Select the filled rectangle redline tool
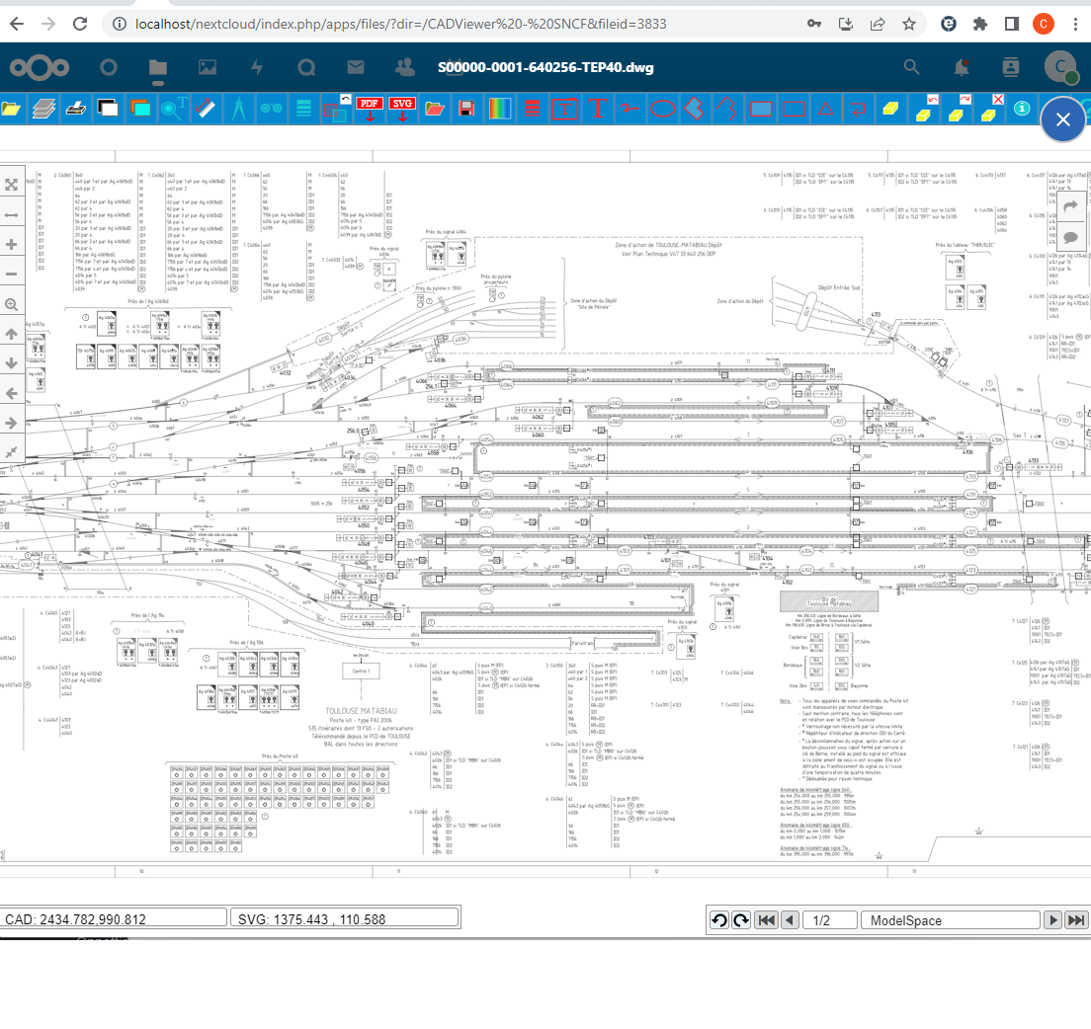 [x=761, y=110]
